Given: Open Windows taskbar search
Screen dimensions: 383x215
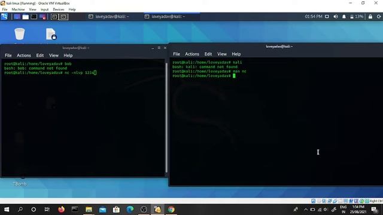Looking at the screenshot, I should click(20, 210).
